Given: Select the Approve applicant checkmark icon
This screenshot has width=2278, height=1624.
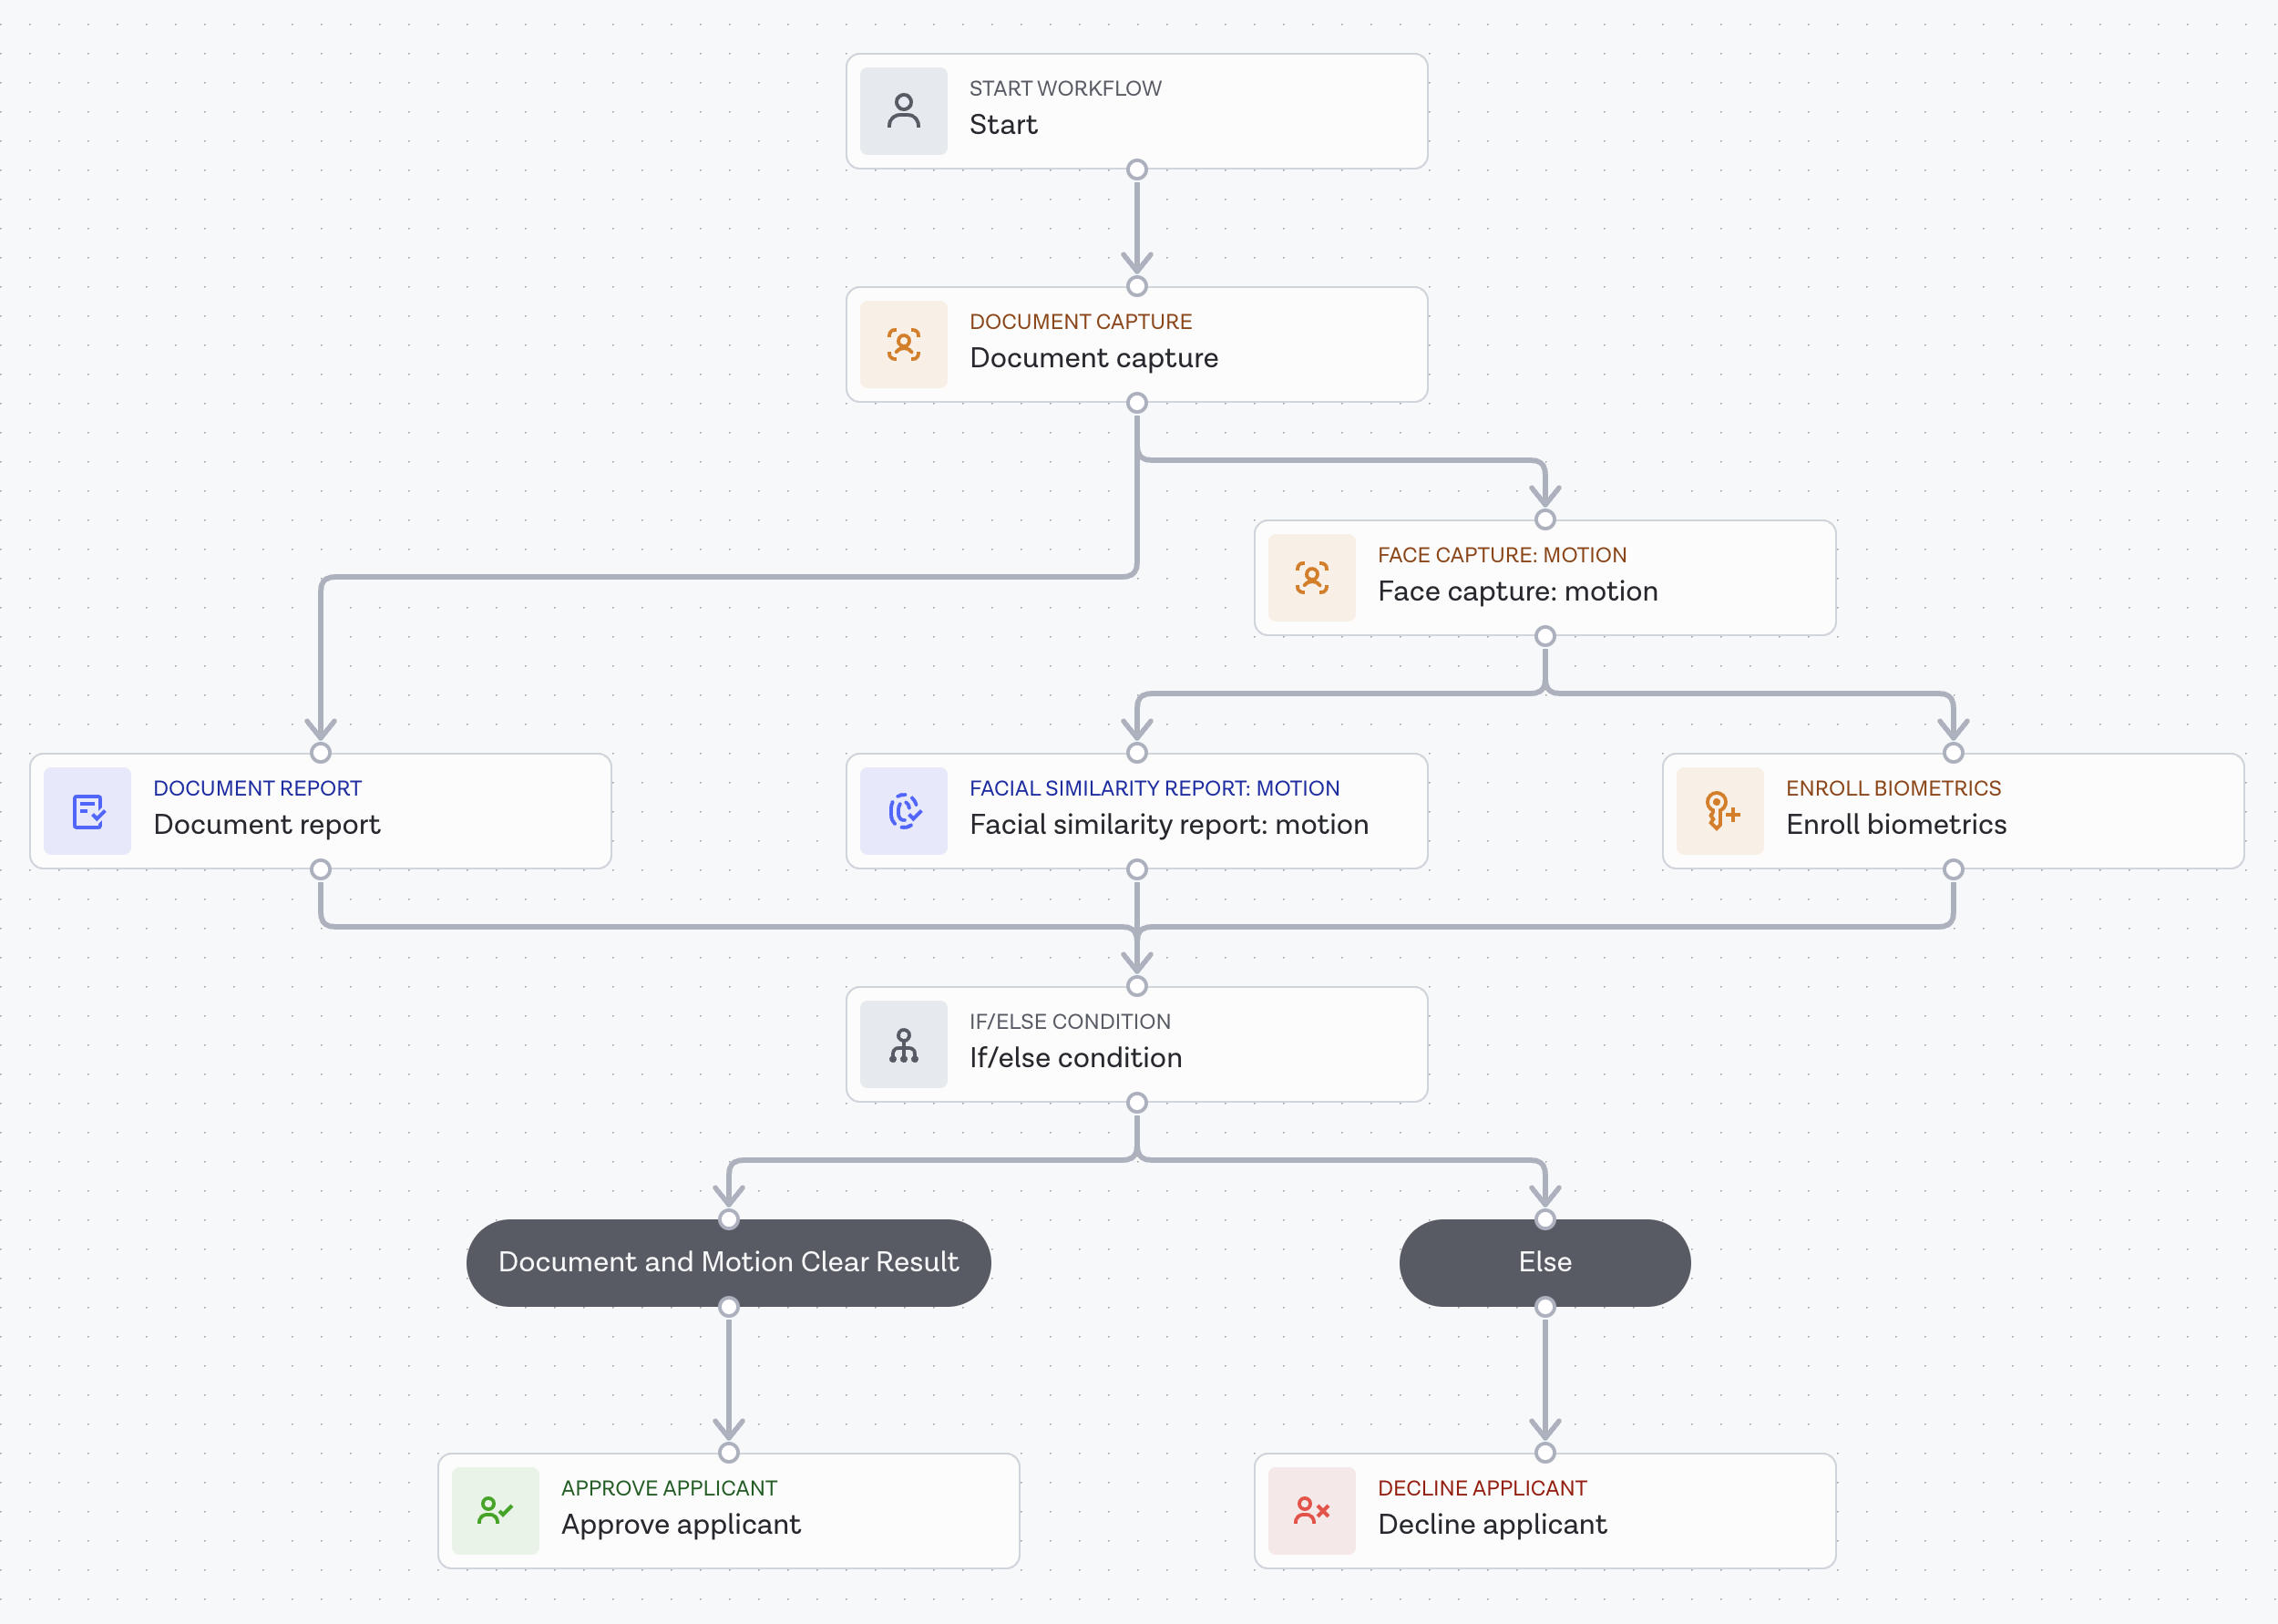Looking at the screenshot, I should tap(495, 1510).
